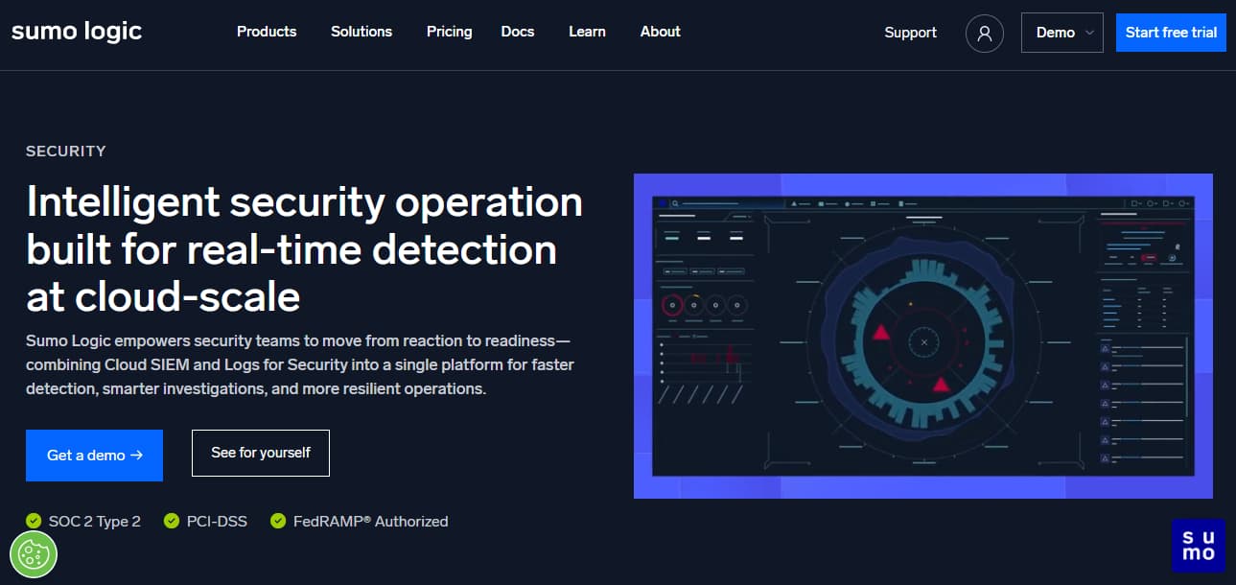Click the PCI-DSS checkmark icon

(x=172, y=522)
